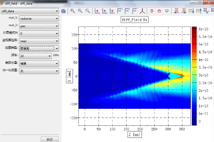Click the execute button at bottom
The width and height of the screenshot is (214, 142).
coord(50,139)
